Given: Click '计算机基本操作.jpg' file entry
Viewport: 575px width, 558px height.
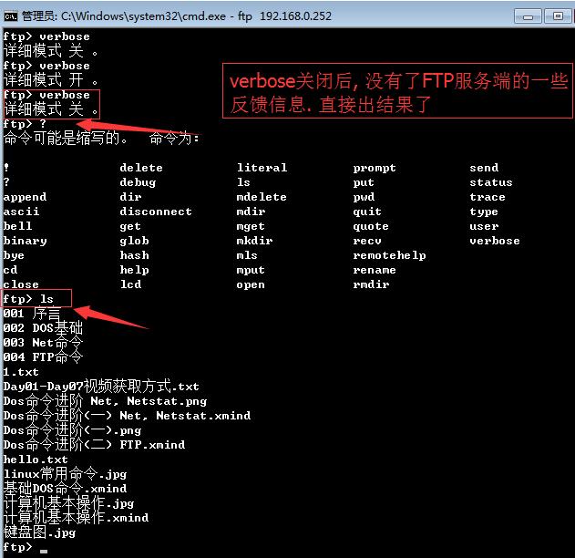Looking at the screenshot, I should point(68,503).
